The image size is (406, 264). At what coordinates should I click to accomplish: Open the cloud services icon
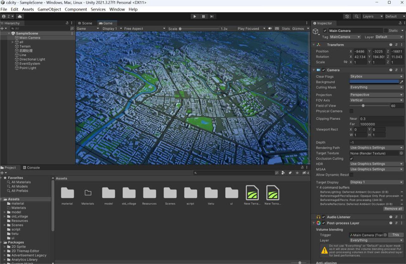pos(20,16)
